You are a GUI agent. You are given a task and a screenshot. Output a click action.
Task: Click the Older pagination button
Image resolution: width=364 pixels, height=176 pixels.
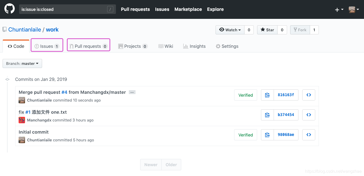171,165
